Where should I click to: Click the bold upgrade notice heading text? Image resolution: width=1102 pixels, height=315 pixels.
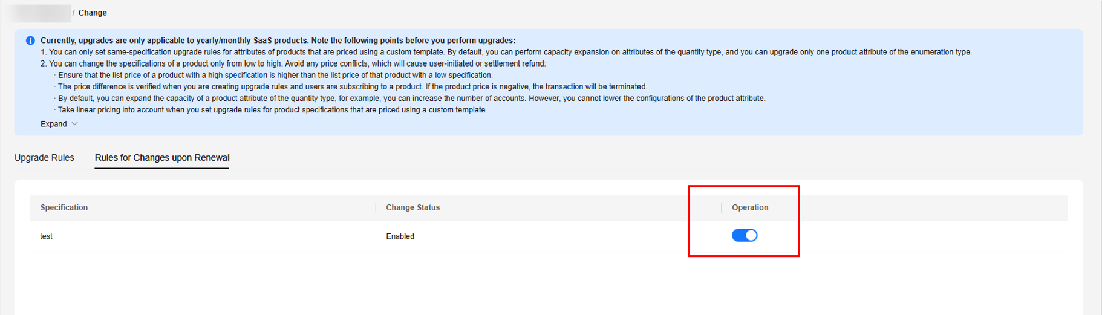(278, 41)
